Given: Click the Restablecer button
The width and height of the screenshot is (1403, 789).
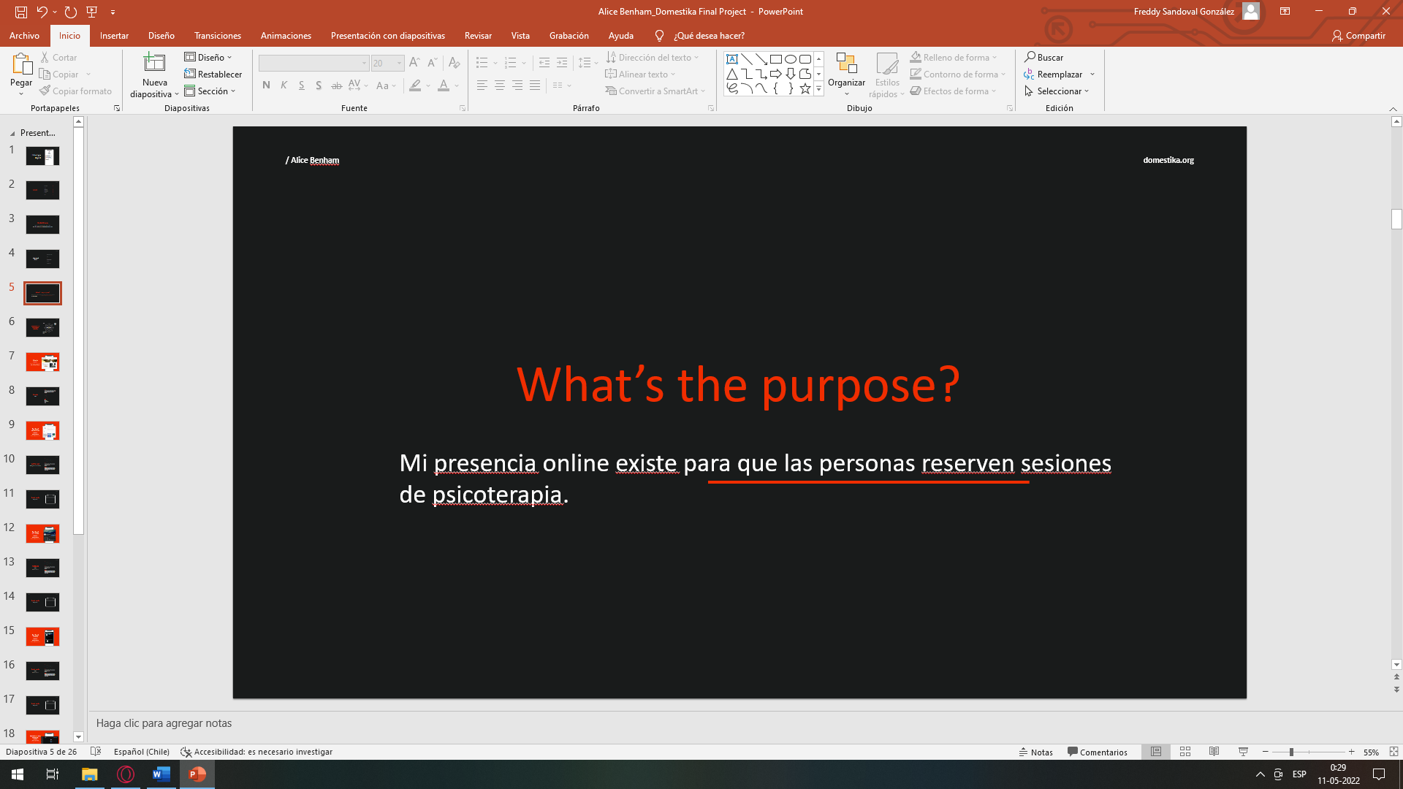Looking at the screenshot, I should (213, 75).
